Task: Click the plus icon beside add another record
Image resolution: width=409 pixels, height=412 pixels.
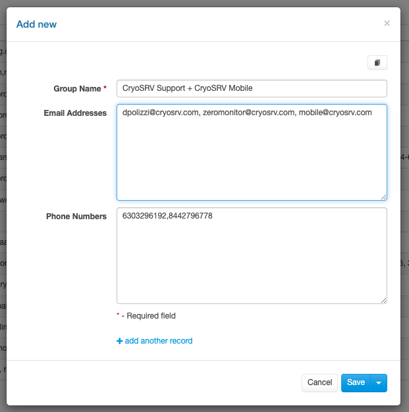Action: tap(119, 341)
